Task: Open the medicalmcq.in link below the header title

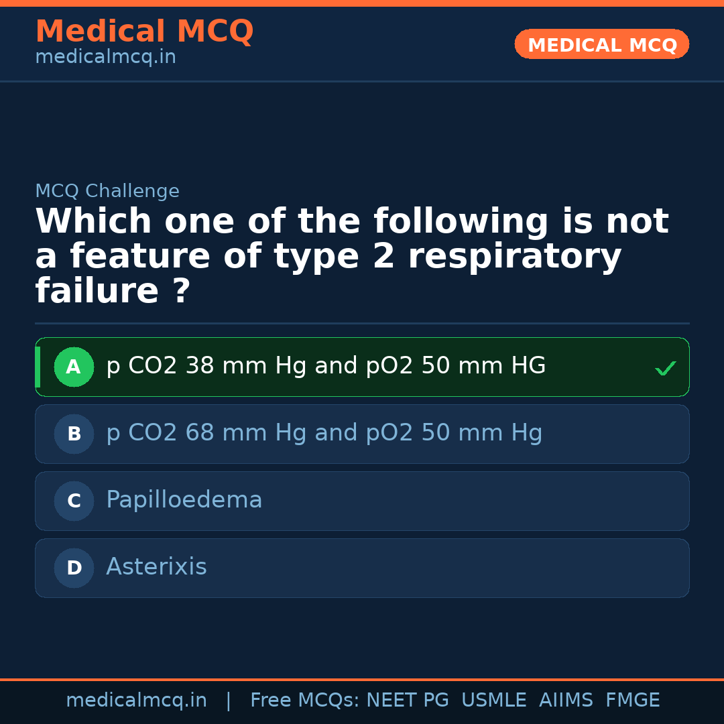Action: (105, 58)
